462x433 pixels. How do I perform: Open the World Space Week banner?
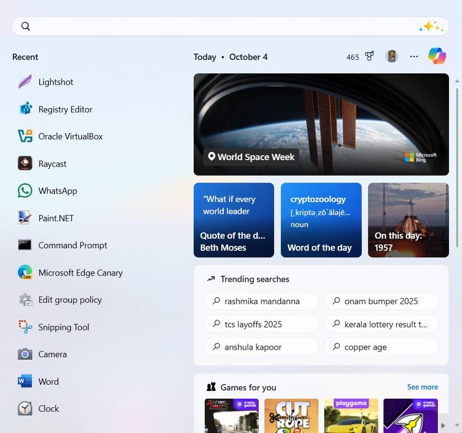pos(321,124)
